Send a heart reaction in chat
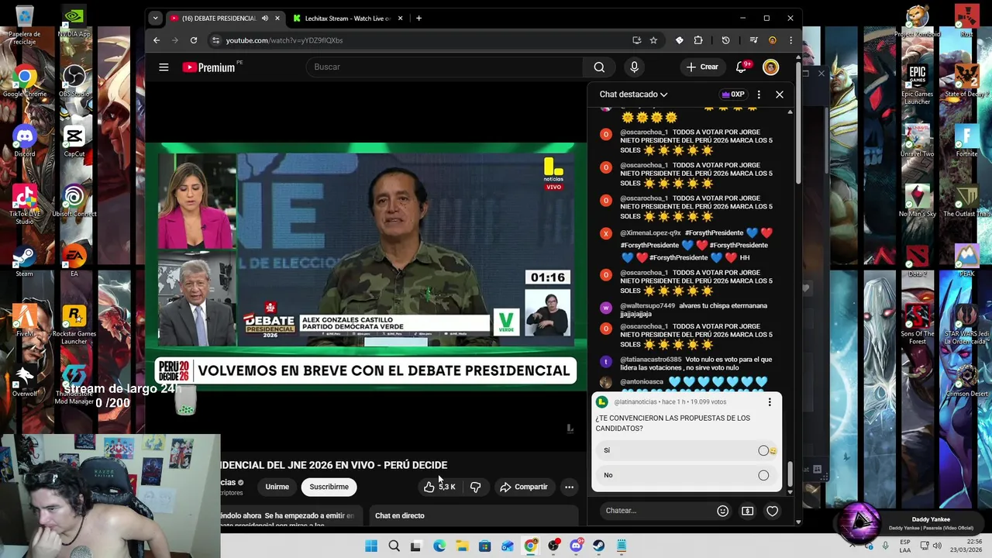Image resolution: width=992 pixels, height=558 pixels. pos(772,511)
